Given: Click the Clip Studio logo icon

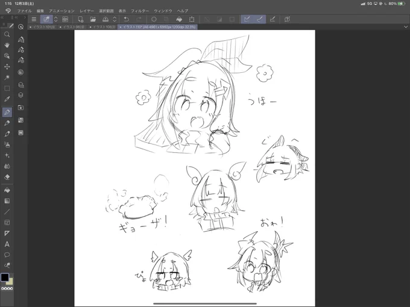Looking at the screenshot, I should (x=8, y=11).
